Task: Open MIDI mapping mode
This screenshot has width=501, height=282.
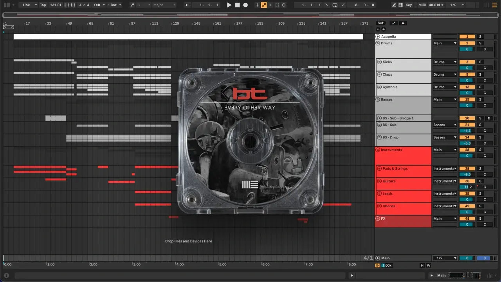Action: 422,5
